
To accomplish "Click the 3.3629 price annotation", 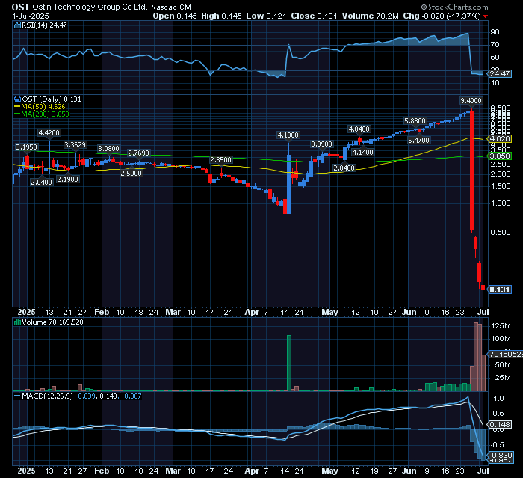I will click(x=75, y=144).
